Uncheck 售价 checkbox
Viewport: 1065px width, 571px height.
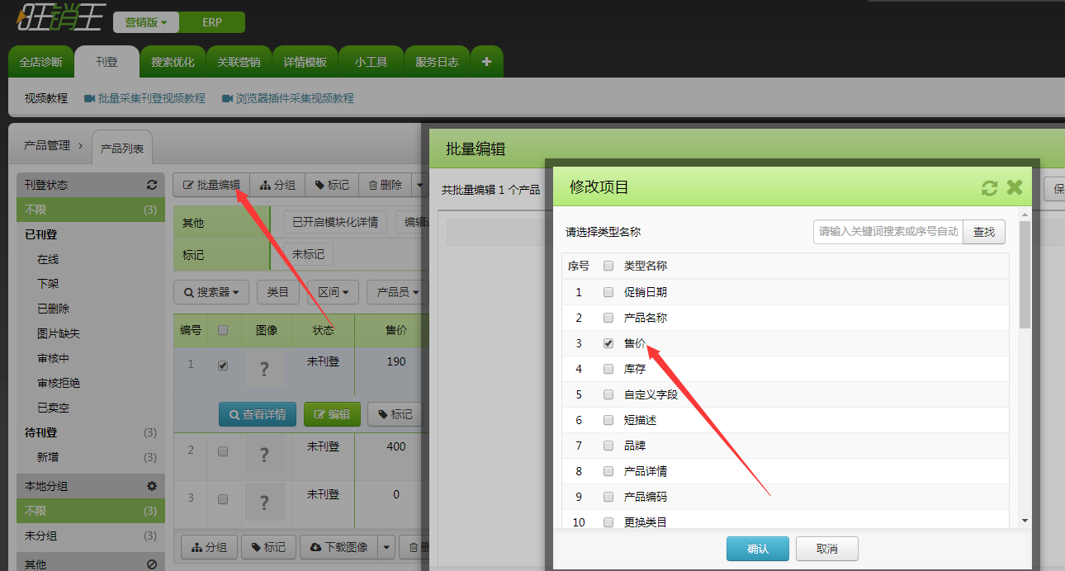tap(608, 343)
